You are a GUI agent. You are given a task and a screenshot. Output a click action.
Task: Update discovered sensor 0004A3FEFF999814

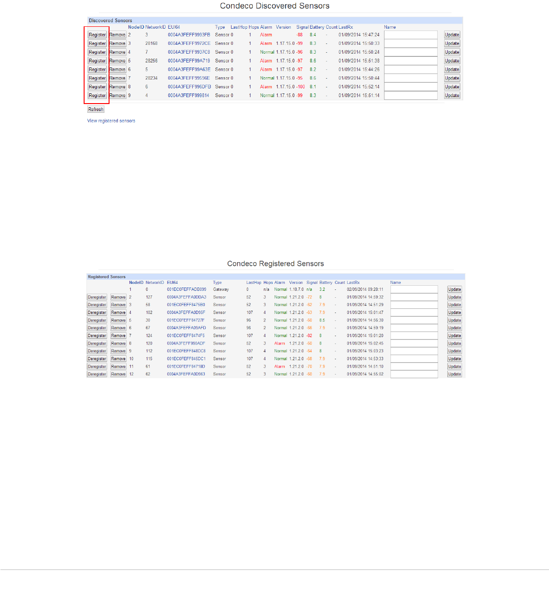[452, 95]
